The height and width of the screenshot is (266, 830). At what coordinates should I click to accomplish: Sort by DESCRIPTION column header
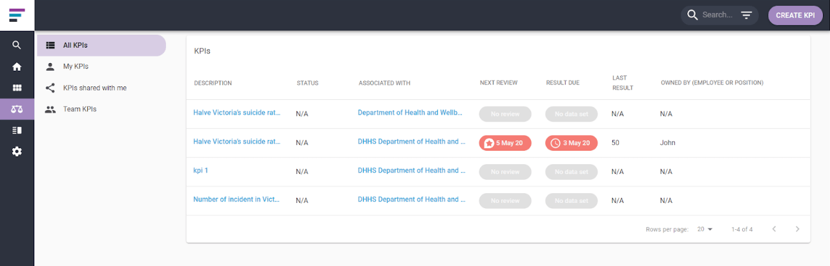point(213,83)
